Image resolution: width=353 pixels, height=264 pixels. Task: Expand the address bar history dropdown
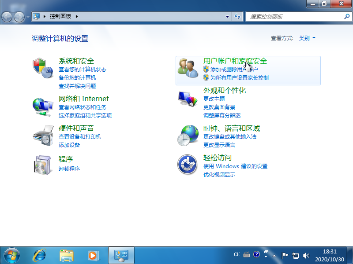[227, 17]
